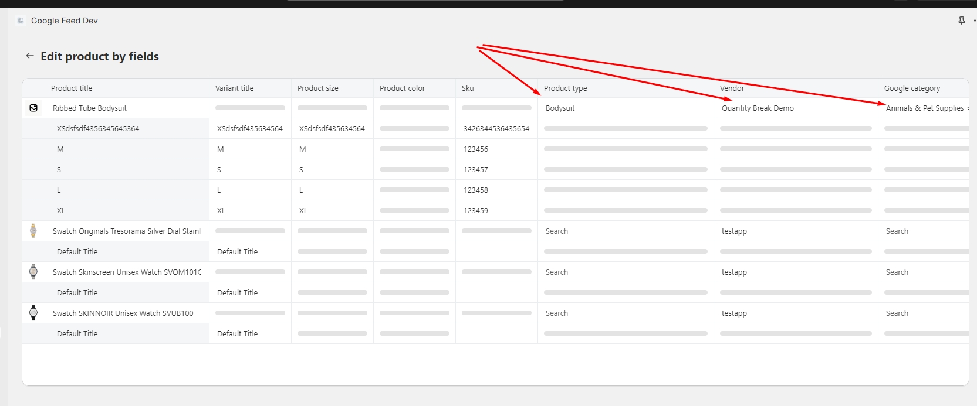Click the Swatch SKINNOIR Unisex watch thumbnail
The image size is (977, 406).
33,313
